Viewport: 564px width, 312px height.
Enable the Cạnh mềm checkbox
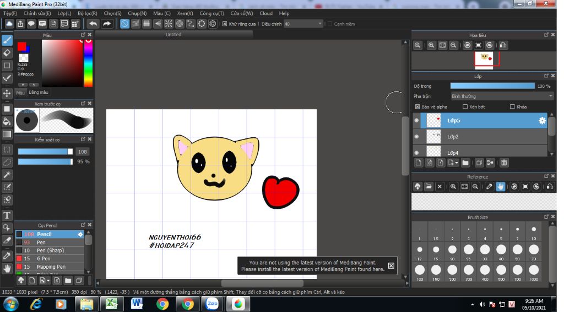(x=330, y=24)
